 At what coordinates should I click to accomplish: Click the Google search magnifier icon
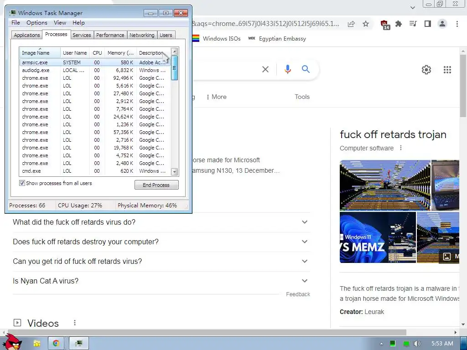(x=306, y=69)
